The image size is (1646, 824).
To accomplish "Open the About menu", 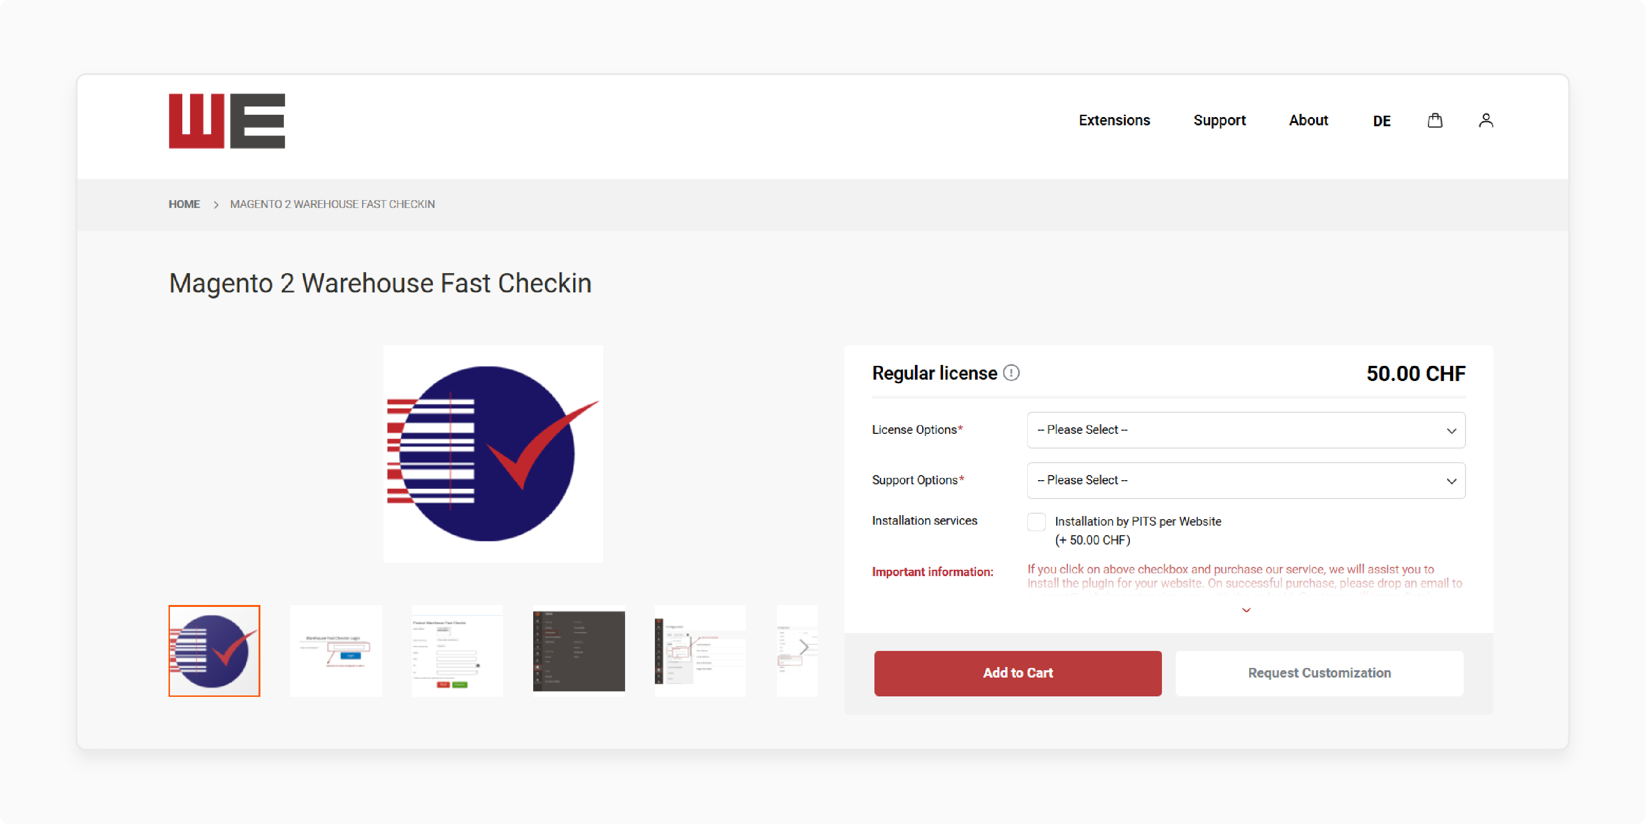I will [1308, 120].
